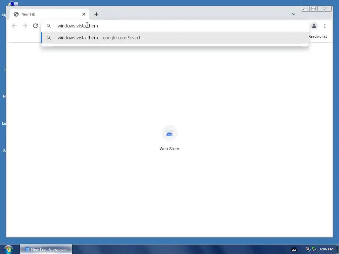Viewport: 339px width, 254px height.
Task: Click the 6:06 PM clock
Action: tap(326, 249)
